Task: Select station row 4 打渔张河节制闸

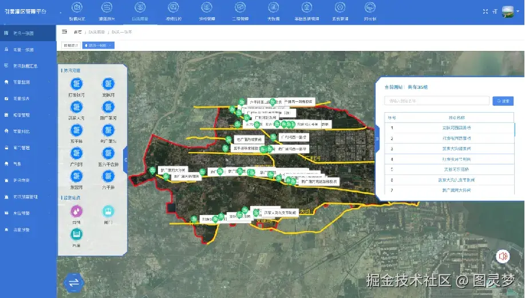Action: pos(449,159)
